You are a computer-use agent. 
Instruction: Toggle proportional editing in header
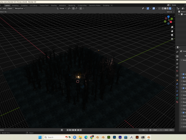(81, 9)
